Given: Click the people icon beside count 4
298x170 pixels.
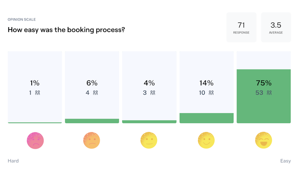Looking at the screenshot, I should pos(95,93).
